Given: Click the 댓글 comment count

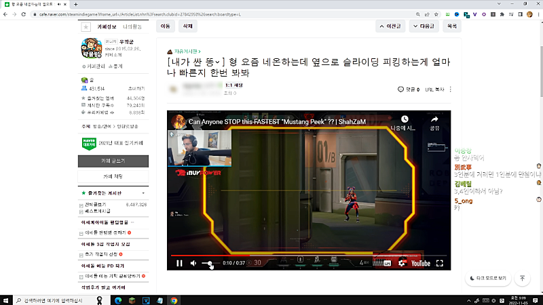Looking at the screenshot, I should click(409, 89).
